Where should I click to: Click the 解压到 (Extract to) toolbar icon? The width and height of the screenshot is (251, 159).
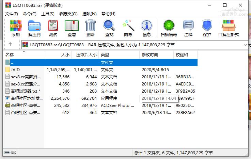[34, 26]
